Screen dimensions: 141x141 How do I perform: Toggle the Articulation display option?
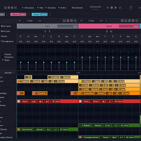click(28, 8)
